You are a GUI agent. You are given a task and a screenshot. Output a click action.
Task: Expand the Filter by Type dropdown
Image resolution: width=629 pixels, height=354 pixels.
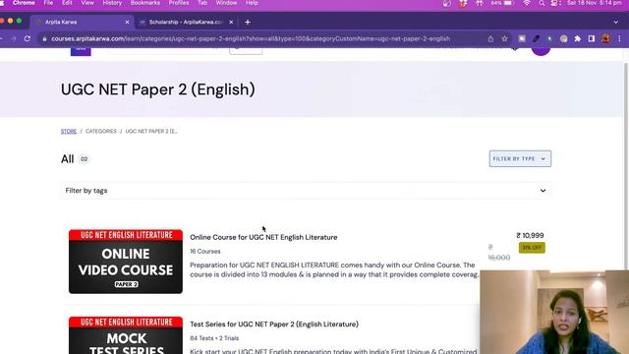coord(520,159)
